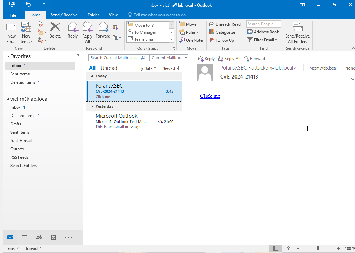Open the Rules dropdown
This screenshot has height=253, width=355.
(x=189, y=32)
